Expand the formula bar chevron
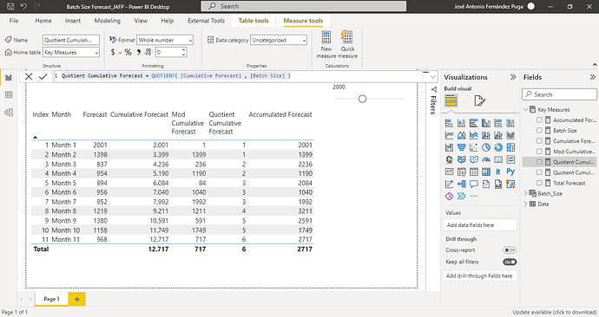This screenshot has height=317, width=599. click(432, 76)
